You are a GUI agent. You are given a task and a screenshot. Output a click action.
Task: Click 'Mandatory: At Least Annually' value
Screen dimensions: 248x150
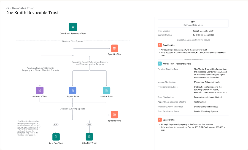[x=207, y=82]
